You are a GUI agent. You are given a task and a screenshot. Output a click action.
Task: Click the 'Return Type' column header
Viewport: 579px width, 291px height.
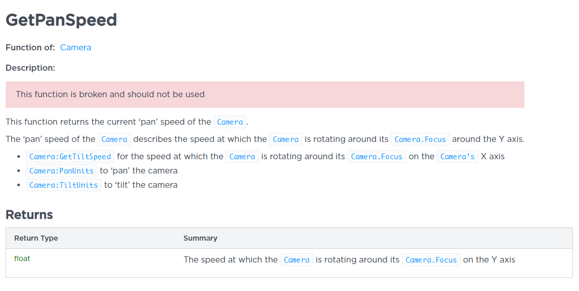coord(36,238)
